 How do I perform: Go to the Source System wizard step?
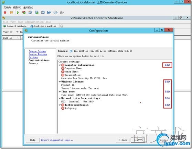[37, 51]
